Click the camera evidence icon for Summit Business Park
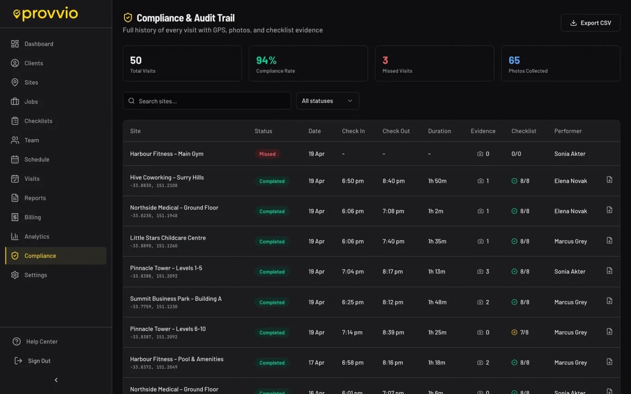The width and height of the screenshot is (631, 394). pyautogui.click(x=480, y=302)
